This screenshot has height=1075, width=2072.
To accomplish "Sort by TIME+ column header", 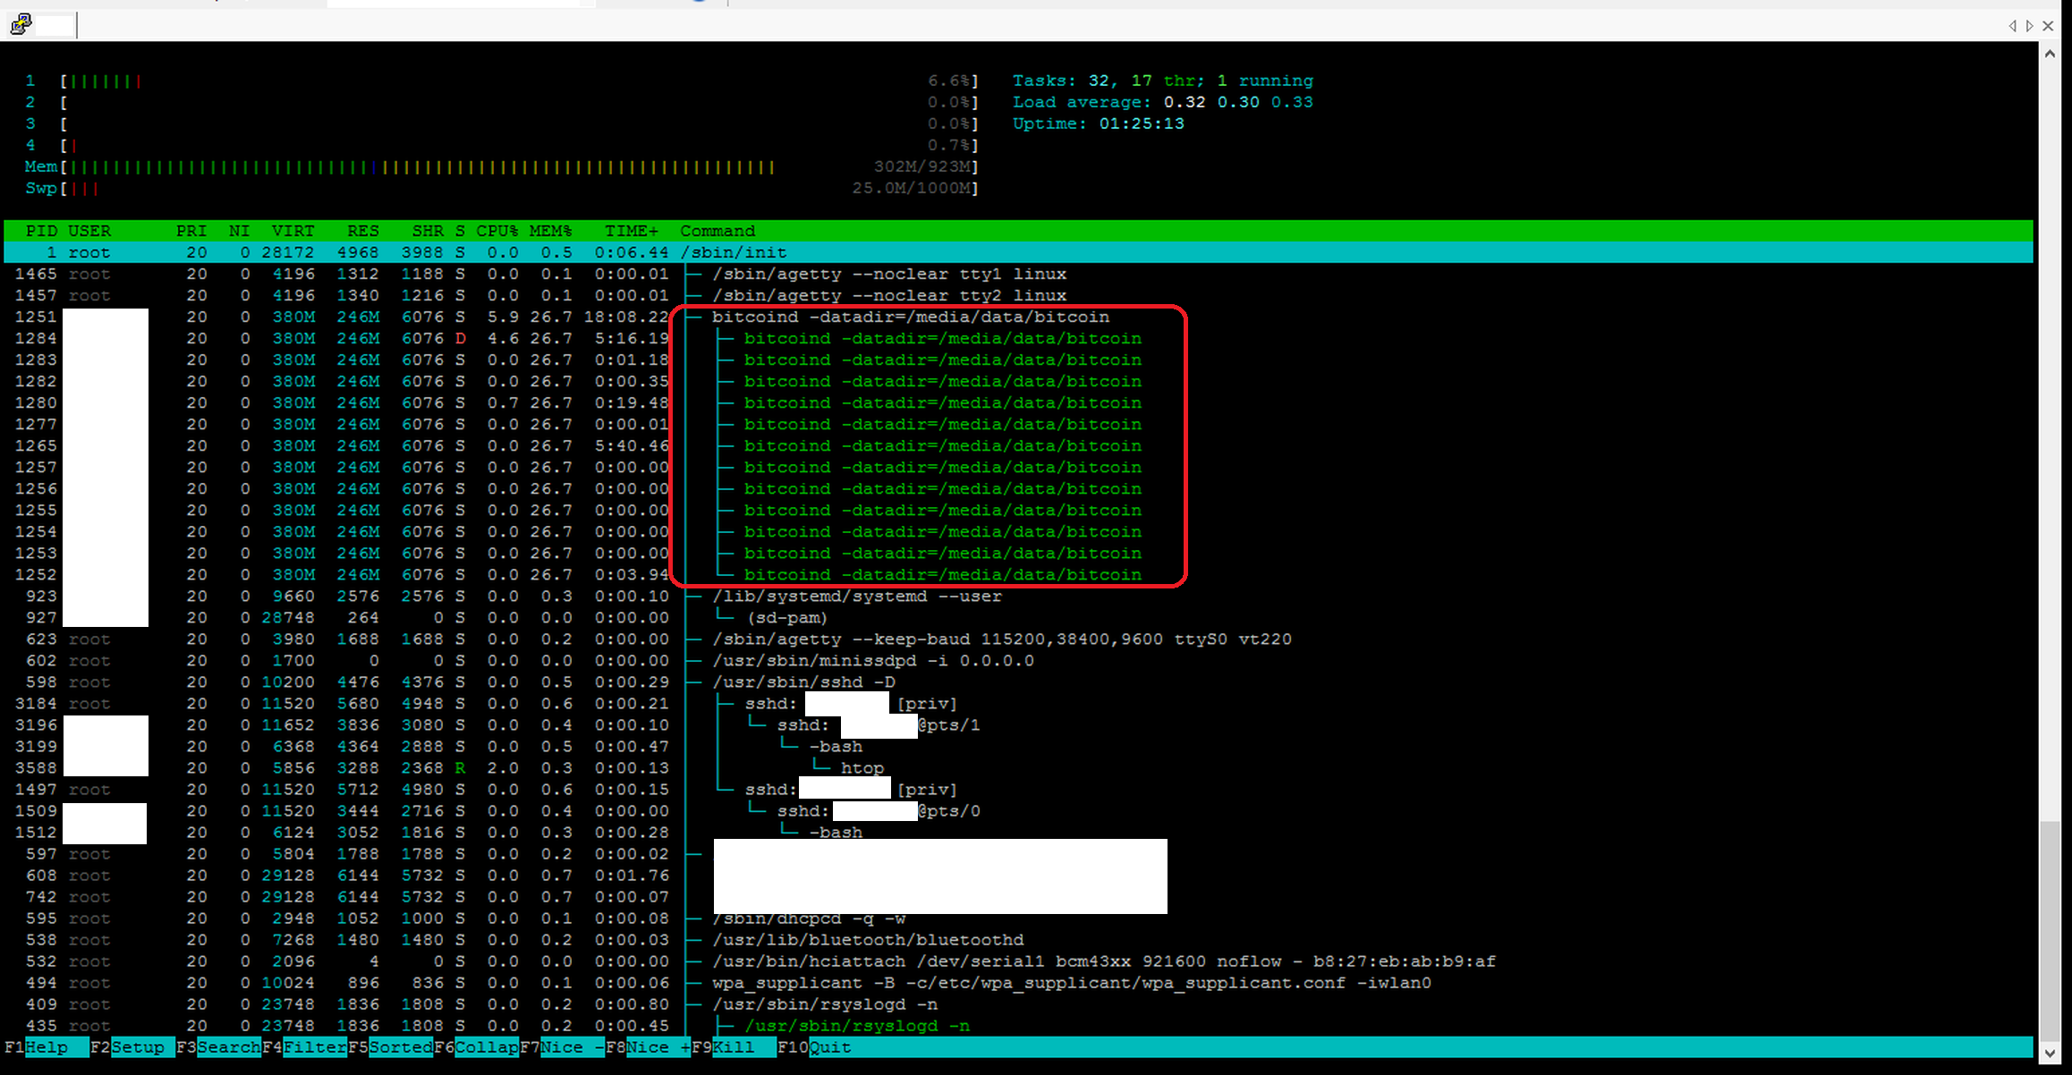I will point(632,231).
